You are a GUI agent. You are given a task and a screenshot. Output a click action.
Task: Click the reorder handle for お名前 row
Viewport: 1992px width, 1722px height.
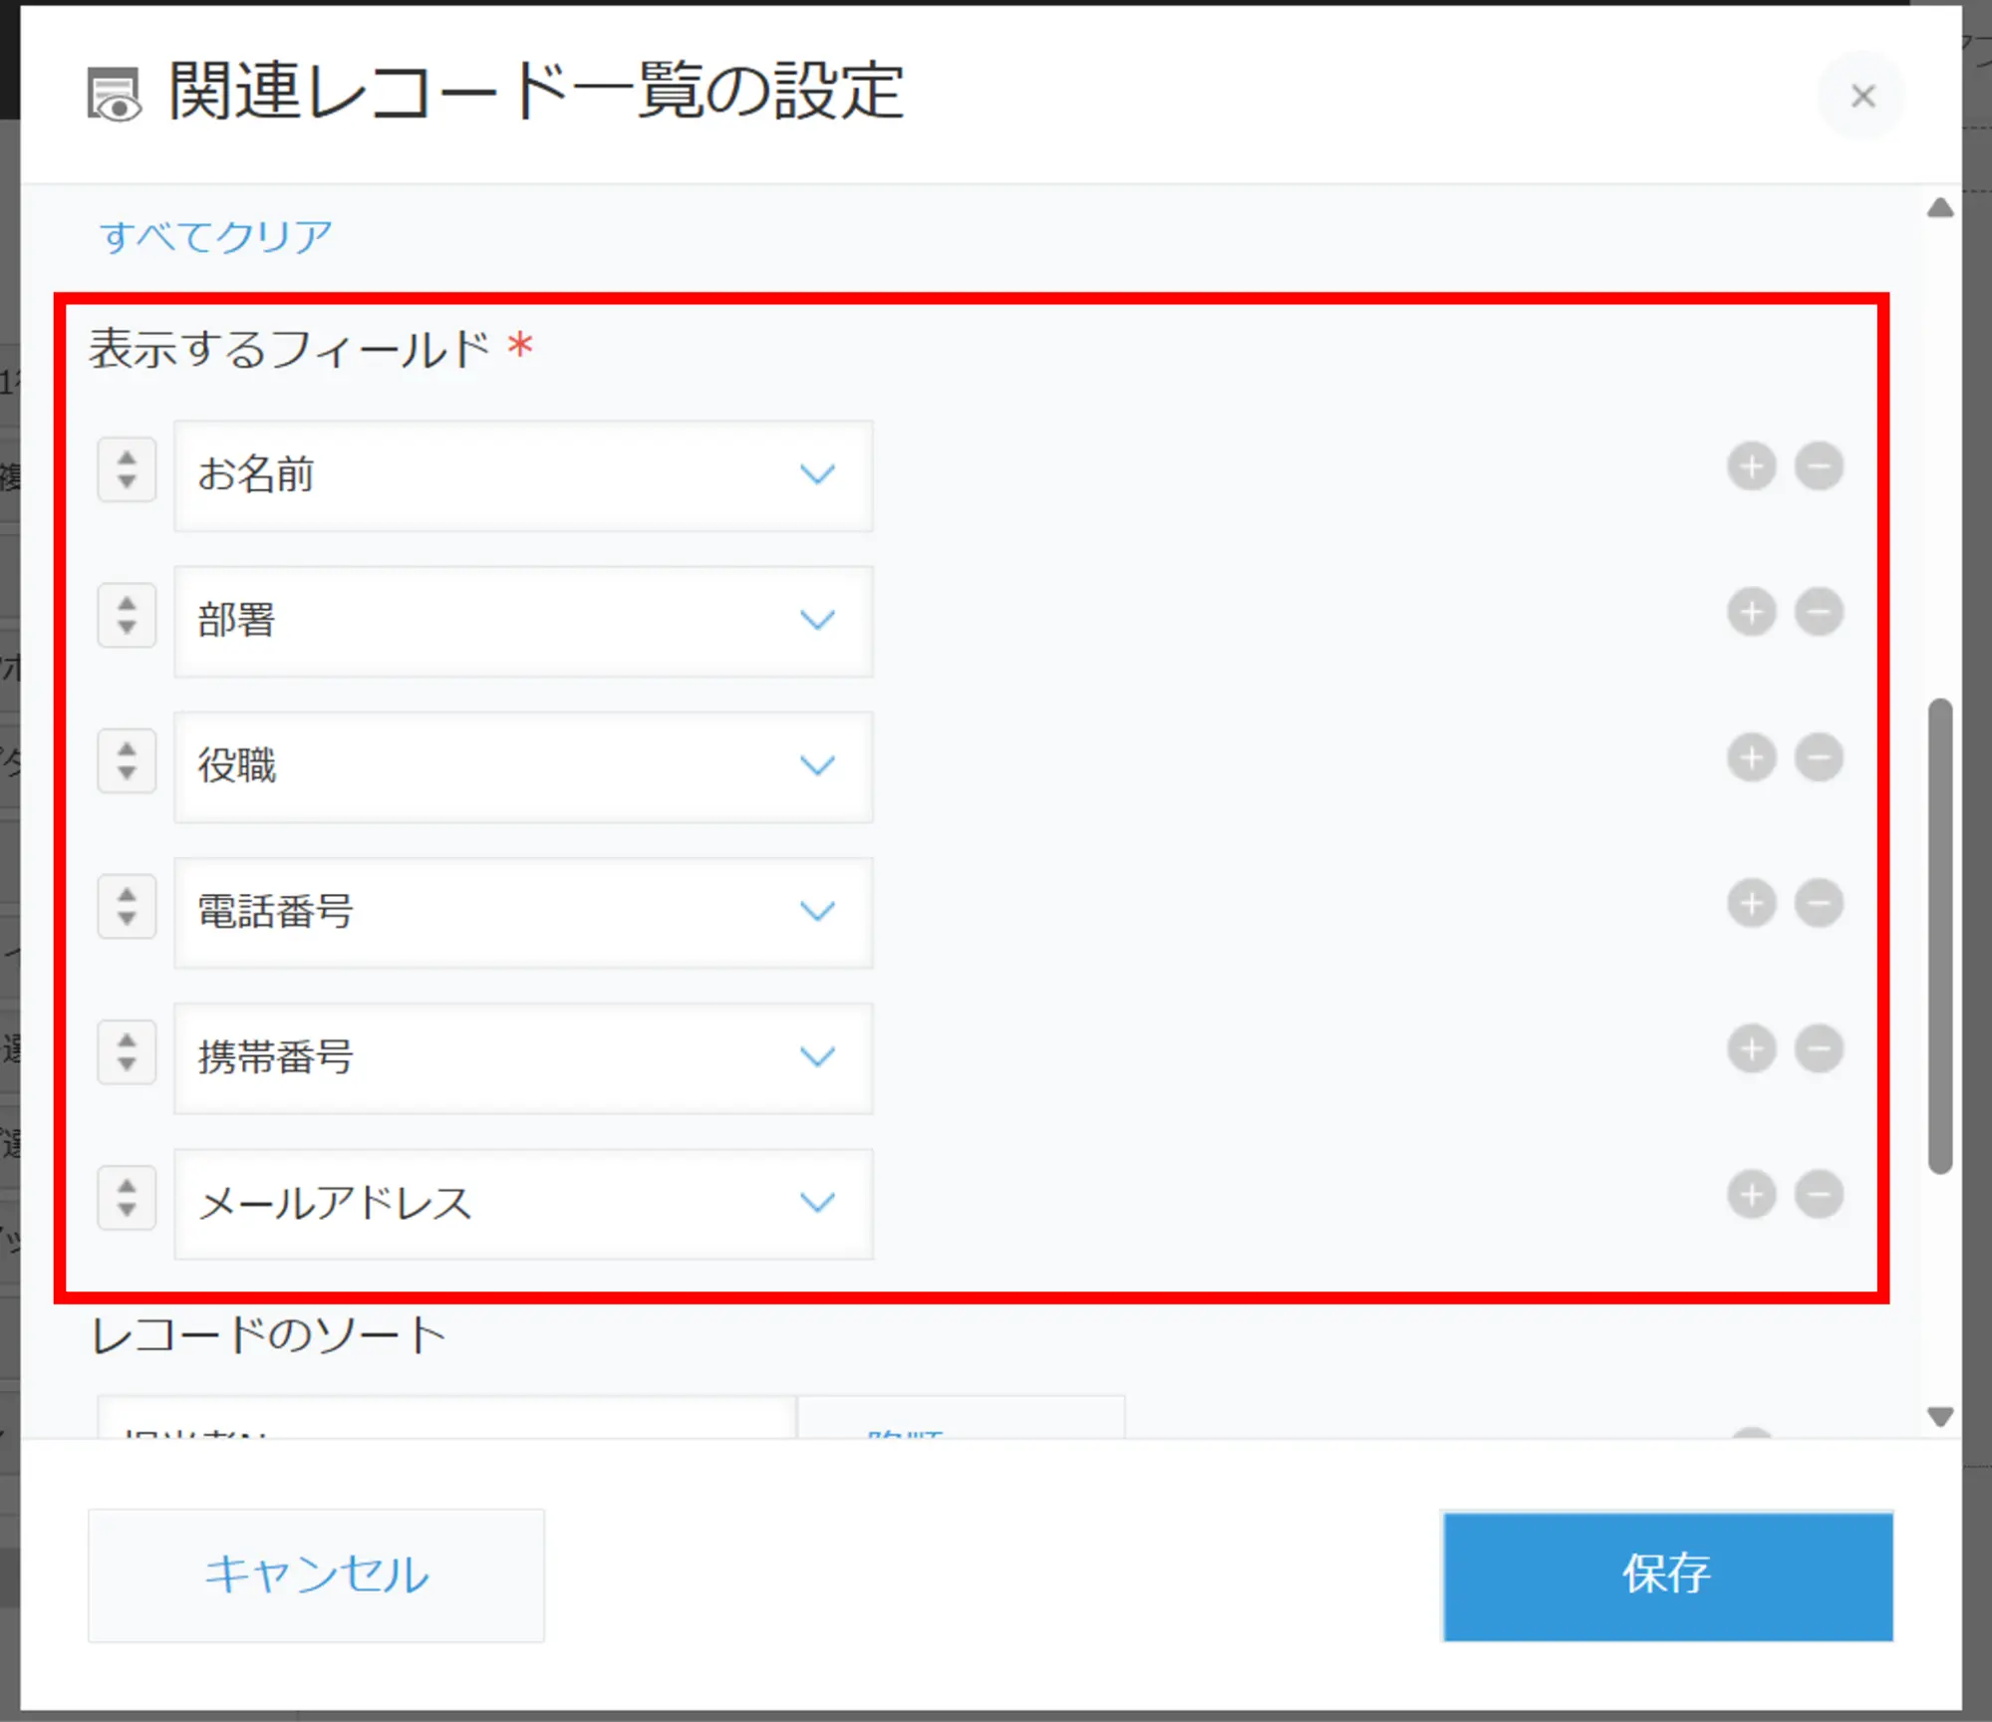(x=127, y=469)
